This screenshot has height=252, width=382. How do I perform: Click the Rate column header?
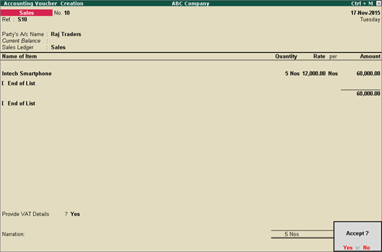(x=319, y=56)
